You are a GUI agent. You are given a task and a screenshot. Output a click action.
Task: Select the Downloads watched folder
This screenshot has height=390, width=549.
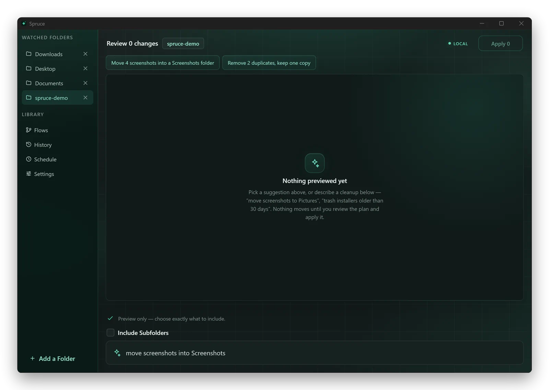point(57,54)
